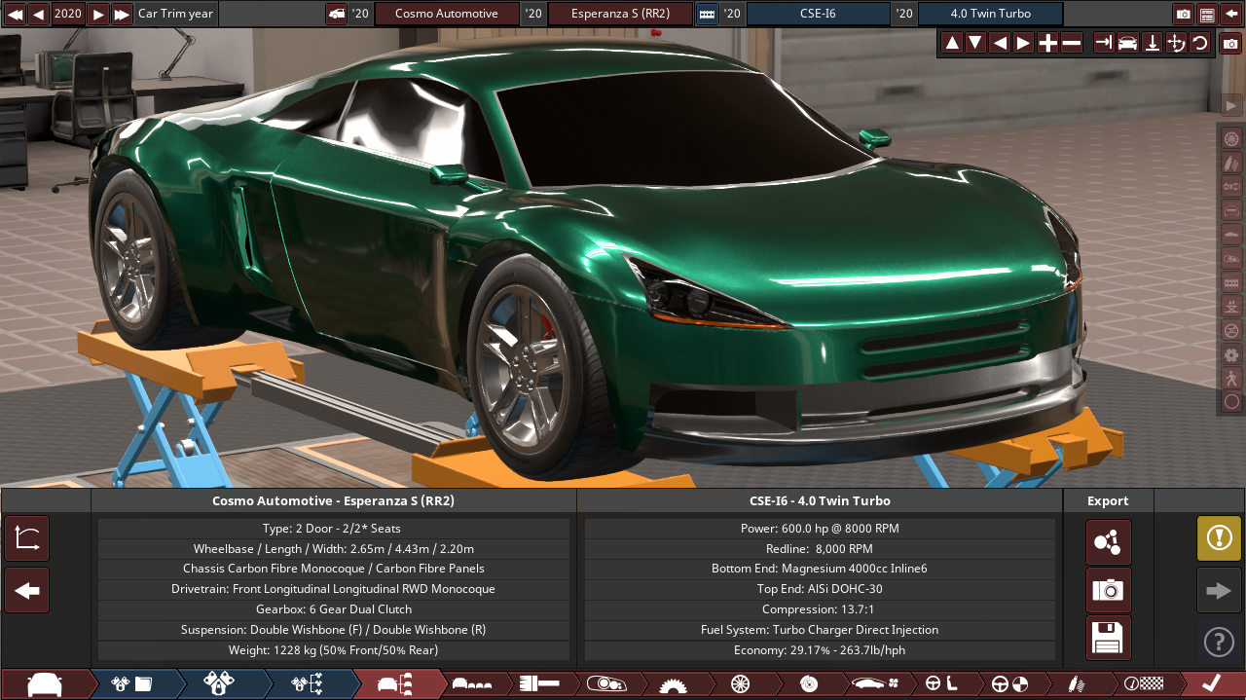1246x700 pixels.
Task: Open the body style variants tab
Action: click(x=474, y=684)
